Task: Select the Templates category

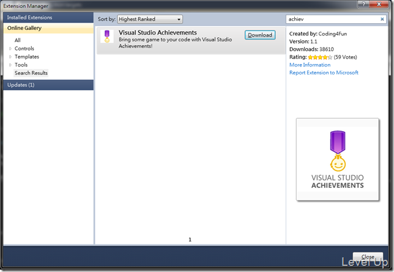Action: click(27, 57)
